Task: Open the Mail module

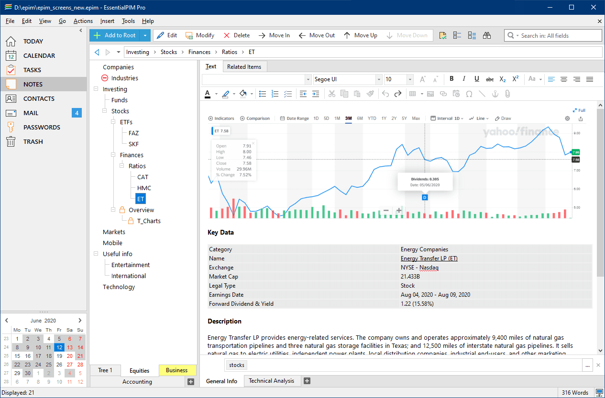Action: pos(31,113)
